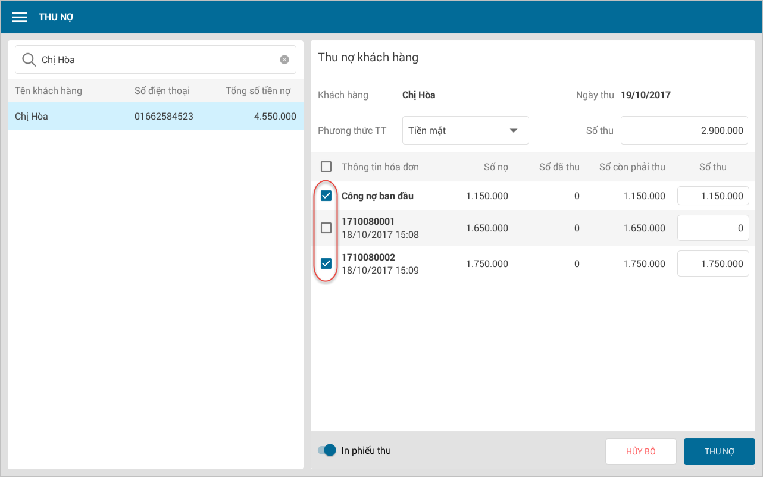Screen dimensions: 763x477
Task: Open the hamburger navigation menu
Action: click(20, 17)
